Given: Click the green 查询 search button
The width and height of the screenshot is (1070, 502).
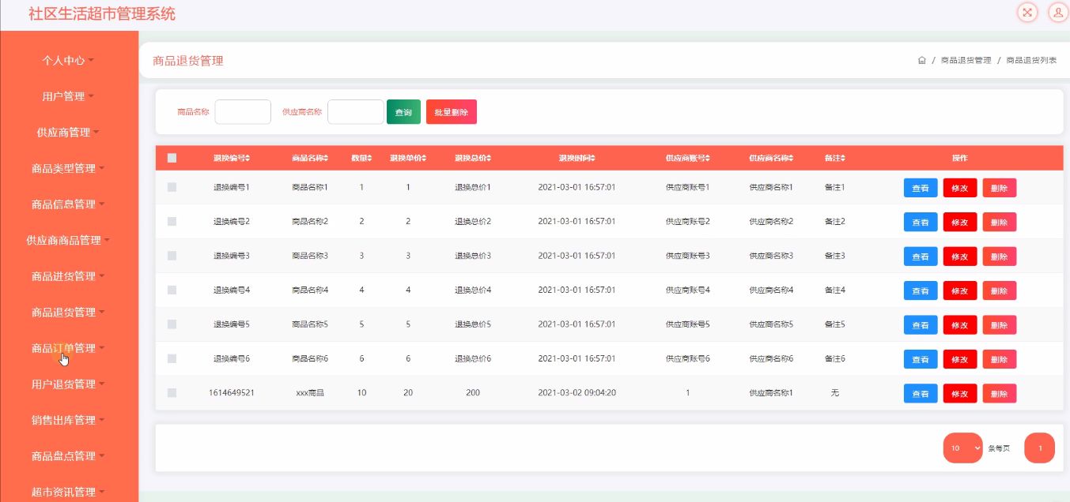Looking at the screenshot, I should click(403, 112).
